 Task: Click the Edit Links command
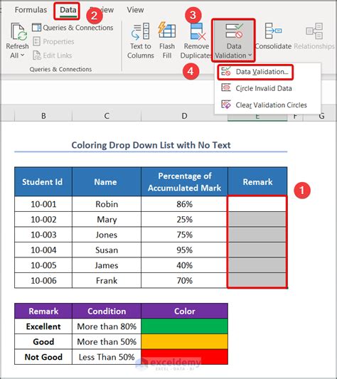(53, 55)
